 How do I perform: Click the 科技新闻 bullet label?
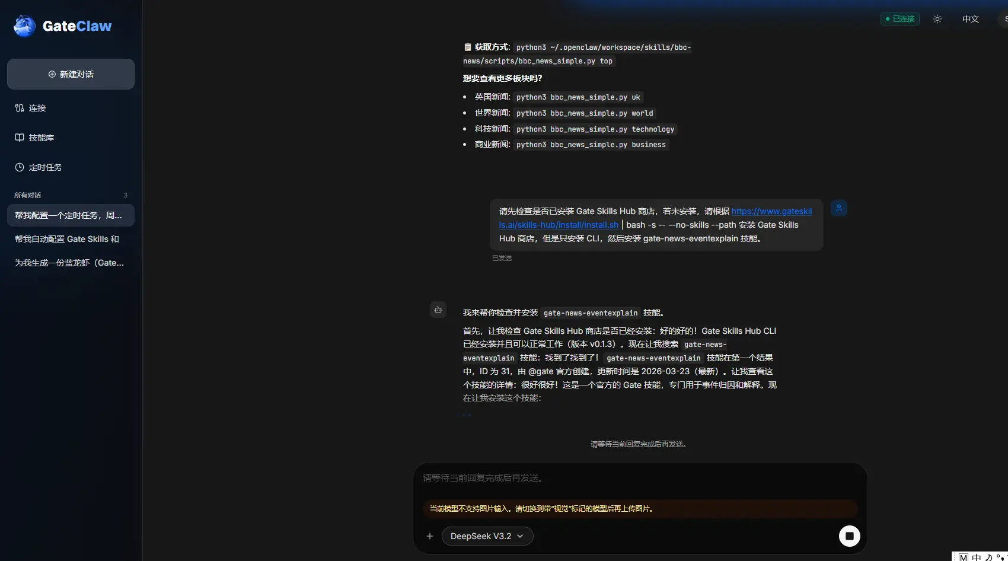pos(492,129)
